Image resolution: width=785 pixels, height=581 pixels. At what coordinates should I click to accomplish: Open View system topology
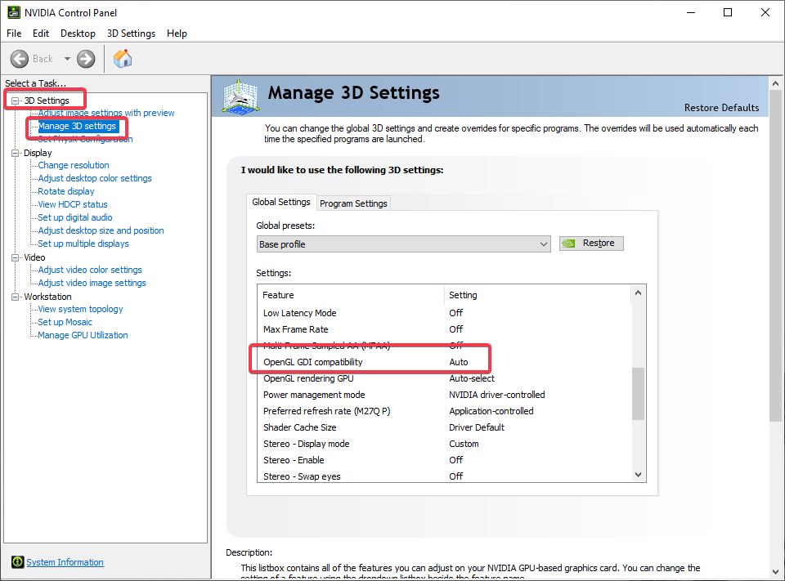tap(81, 309)
